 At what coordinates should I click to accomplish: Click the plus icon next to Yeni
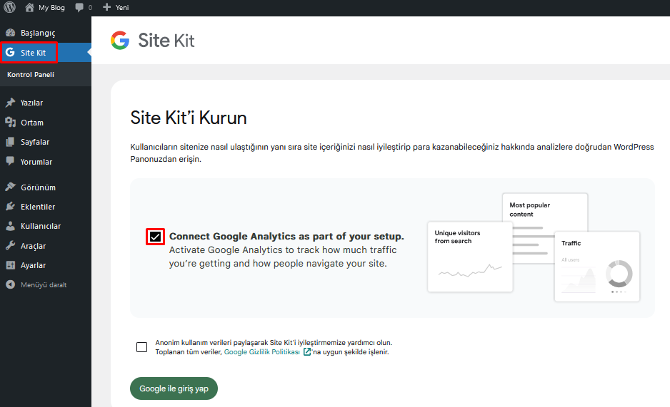[x=107, y=7]
